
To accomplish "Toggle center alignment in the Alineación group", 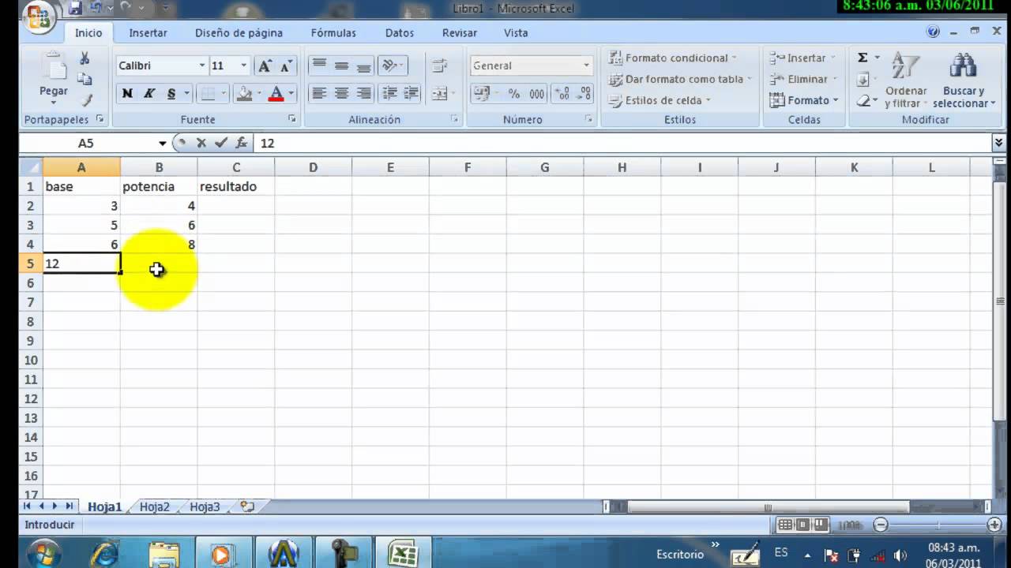I will [x=340, y=93].
